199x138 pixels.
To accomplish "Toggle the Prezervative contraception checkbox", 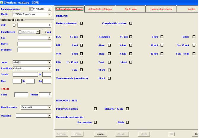I will 95,122.
